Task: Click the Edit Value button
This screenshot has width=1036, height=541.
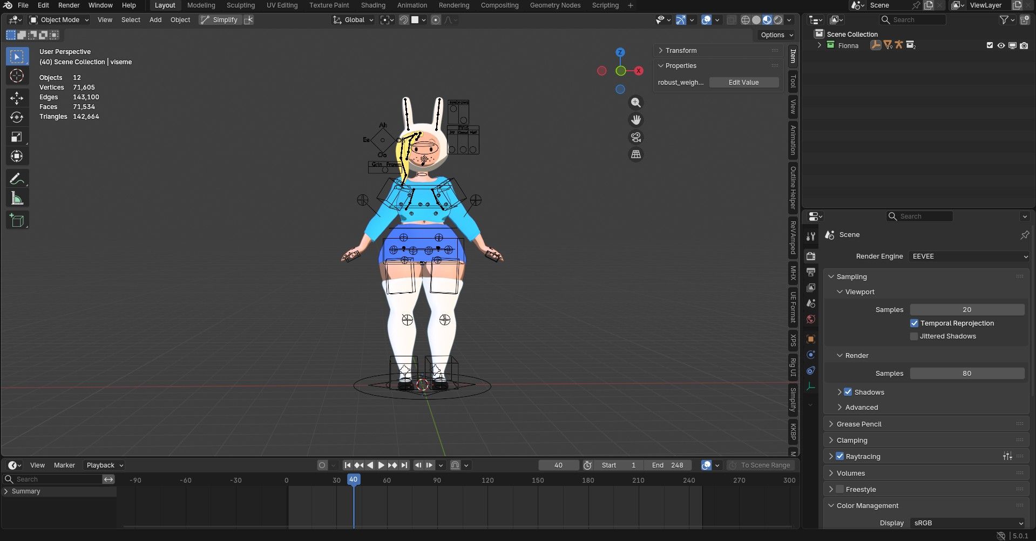Action: coord(744,83)
